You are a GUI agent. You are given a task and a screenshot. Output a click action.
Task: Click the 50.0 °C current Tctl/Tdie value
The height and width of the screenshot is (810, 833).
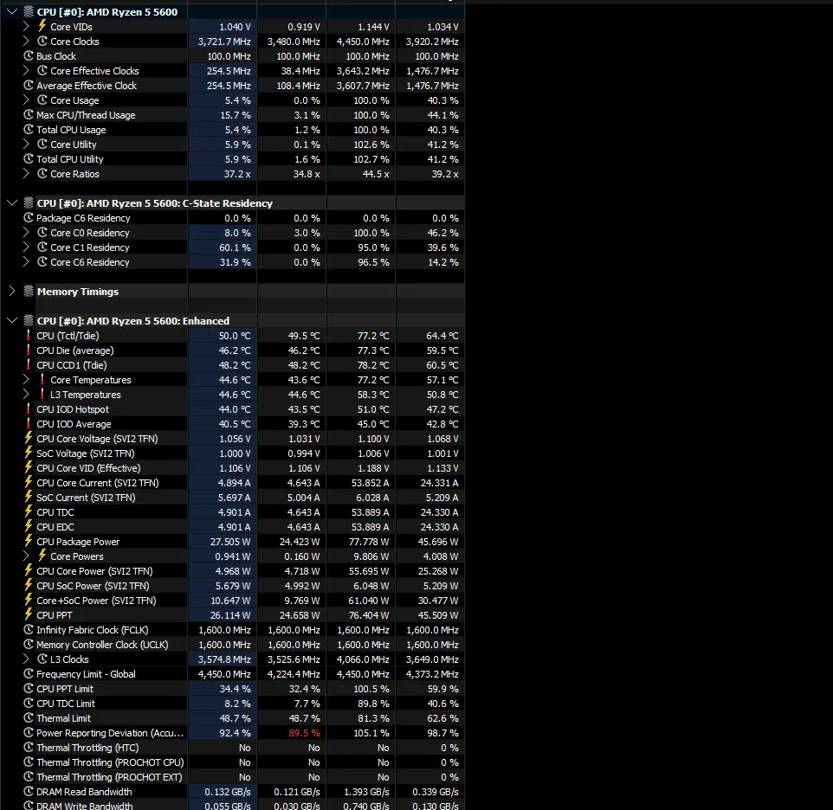[235, 336]
